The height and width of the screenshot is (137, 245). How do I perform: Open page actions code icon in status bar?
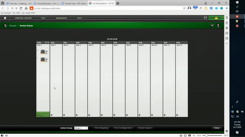[x=194, y=135]
